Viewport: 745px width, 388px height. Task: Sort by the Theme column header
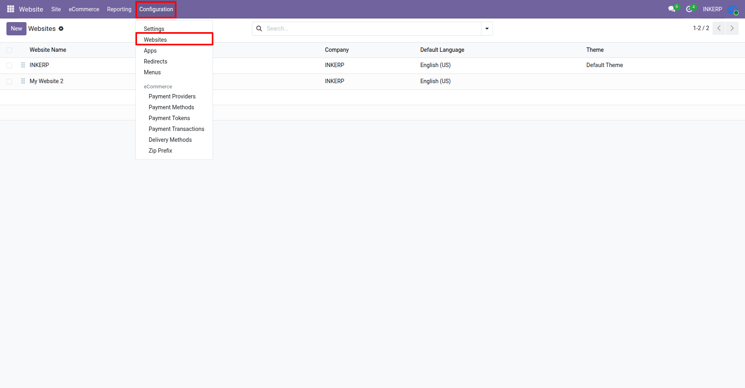tap(595, 50)
